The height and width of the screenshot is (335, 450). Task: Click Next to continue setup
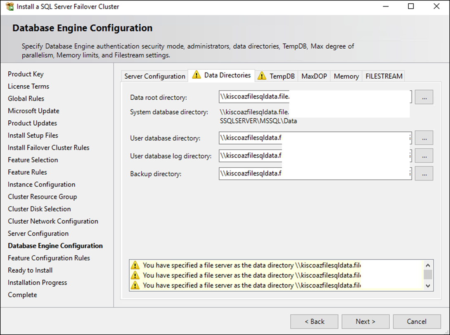coord(365,321)
